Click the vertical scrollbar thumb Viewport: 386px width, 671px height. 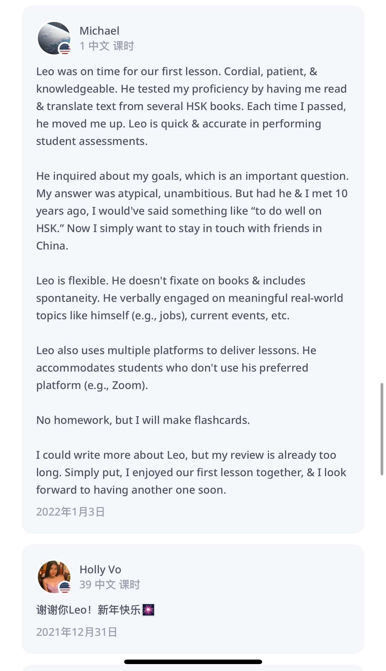tap(382, 429)
